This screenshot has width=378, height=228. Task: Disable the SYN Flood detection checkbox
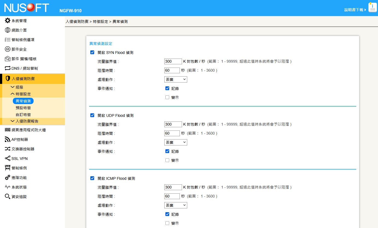click(x=92, y=53)
